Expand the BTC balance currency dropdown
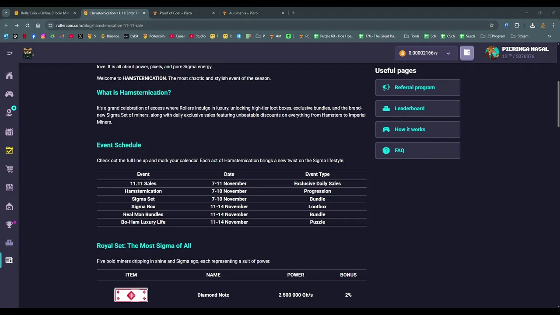 [x=448, y=53]
